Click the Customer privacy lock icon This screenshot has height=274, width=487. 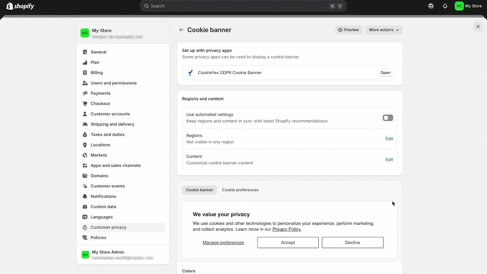tap(85, 227)
